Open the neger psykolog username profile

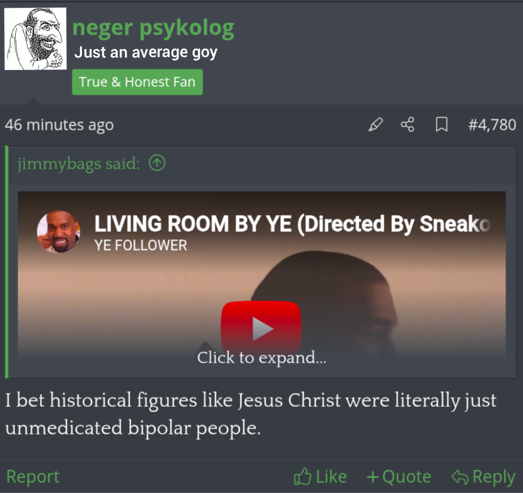154,28
